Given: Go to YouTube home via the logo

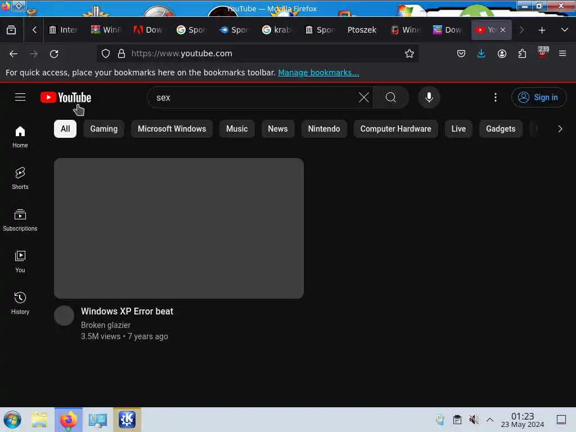Looking at the screenshot, I should (x=66, y=97).
